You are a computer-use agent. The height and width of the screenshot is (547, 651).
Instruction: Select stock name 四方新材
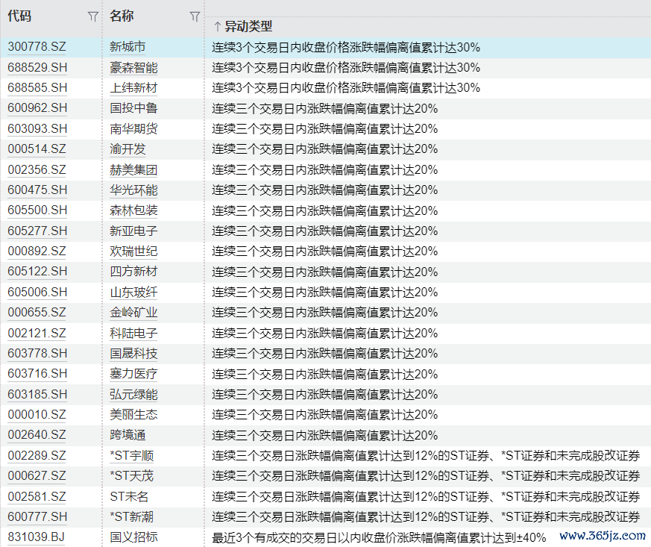pyautogui.click(x=133, y=272)
